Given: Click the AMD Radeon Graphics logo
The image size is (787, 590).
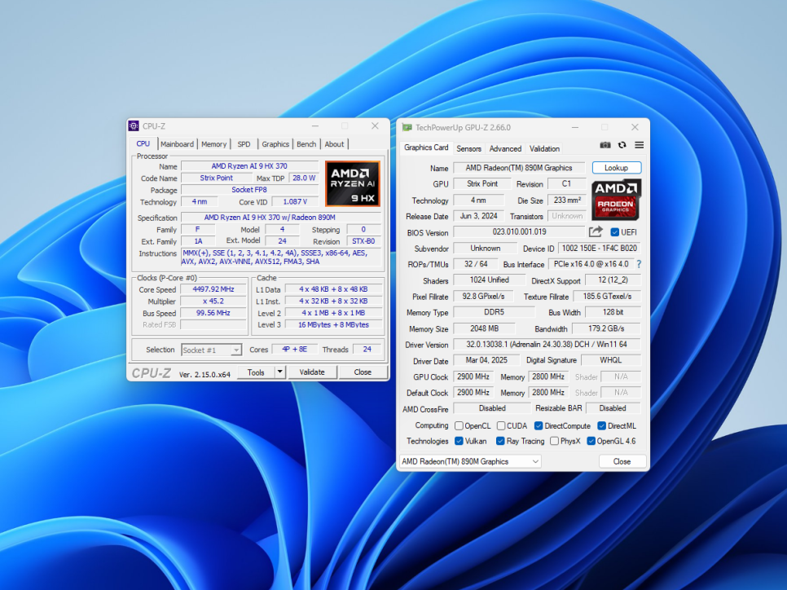Looking at the screenshot, I should click(x=616, y=200).
